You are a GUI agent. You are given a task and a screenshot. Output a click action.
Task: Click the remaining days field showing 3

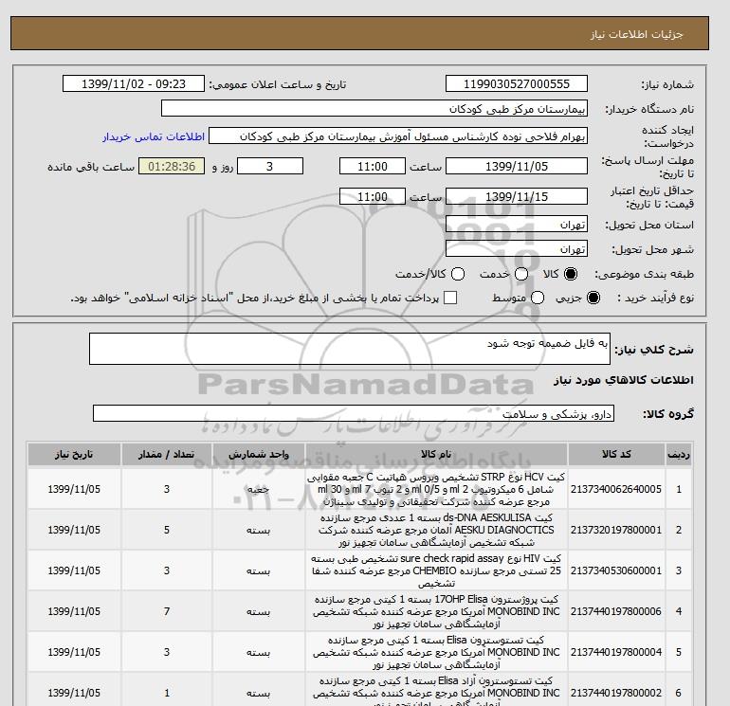[270, 166]
